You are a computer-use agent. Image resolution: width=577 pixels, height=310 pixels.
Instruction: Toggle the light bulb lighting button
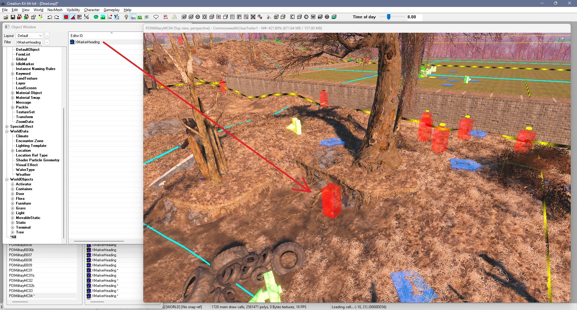pos(126,17)
